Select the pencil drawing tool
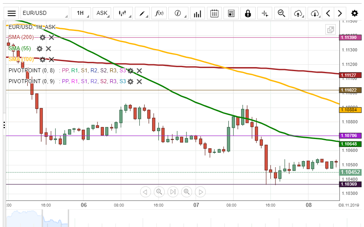Image resolution: width=364 pixels, height=227 pixels. coord(143,13)
